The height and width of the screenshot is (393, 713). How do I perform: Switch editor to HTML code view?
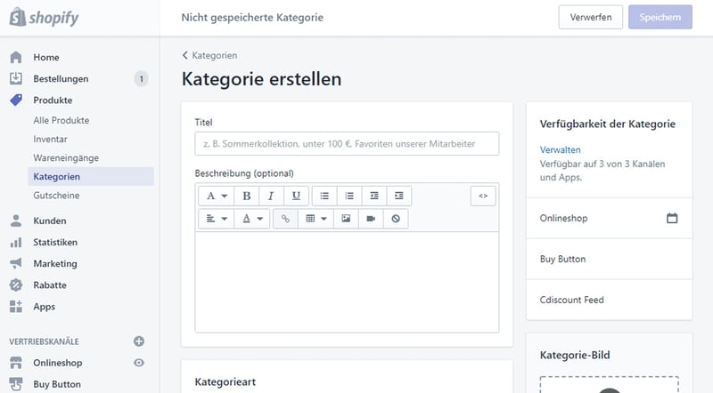(x=482, y=196)
